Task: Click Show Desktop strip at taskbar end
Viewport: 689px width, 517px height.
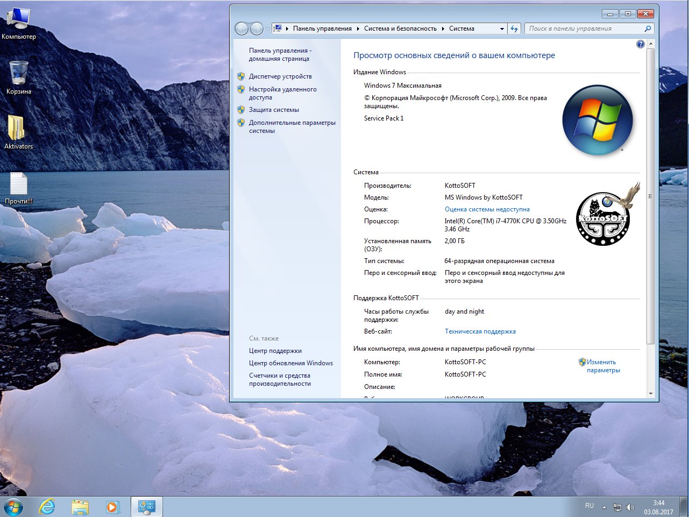Action: click(x=685, y=507)
